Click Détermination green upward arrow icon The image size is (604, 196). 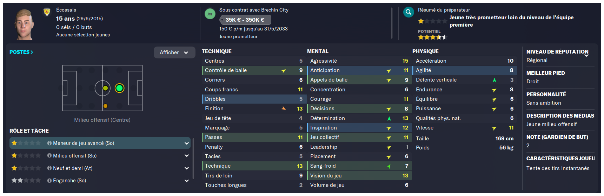(x=389, y=118)
